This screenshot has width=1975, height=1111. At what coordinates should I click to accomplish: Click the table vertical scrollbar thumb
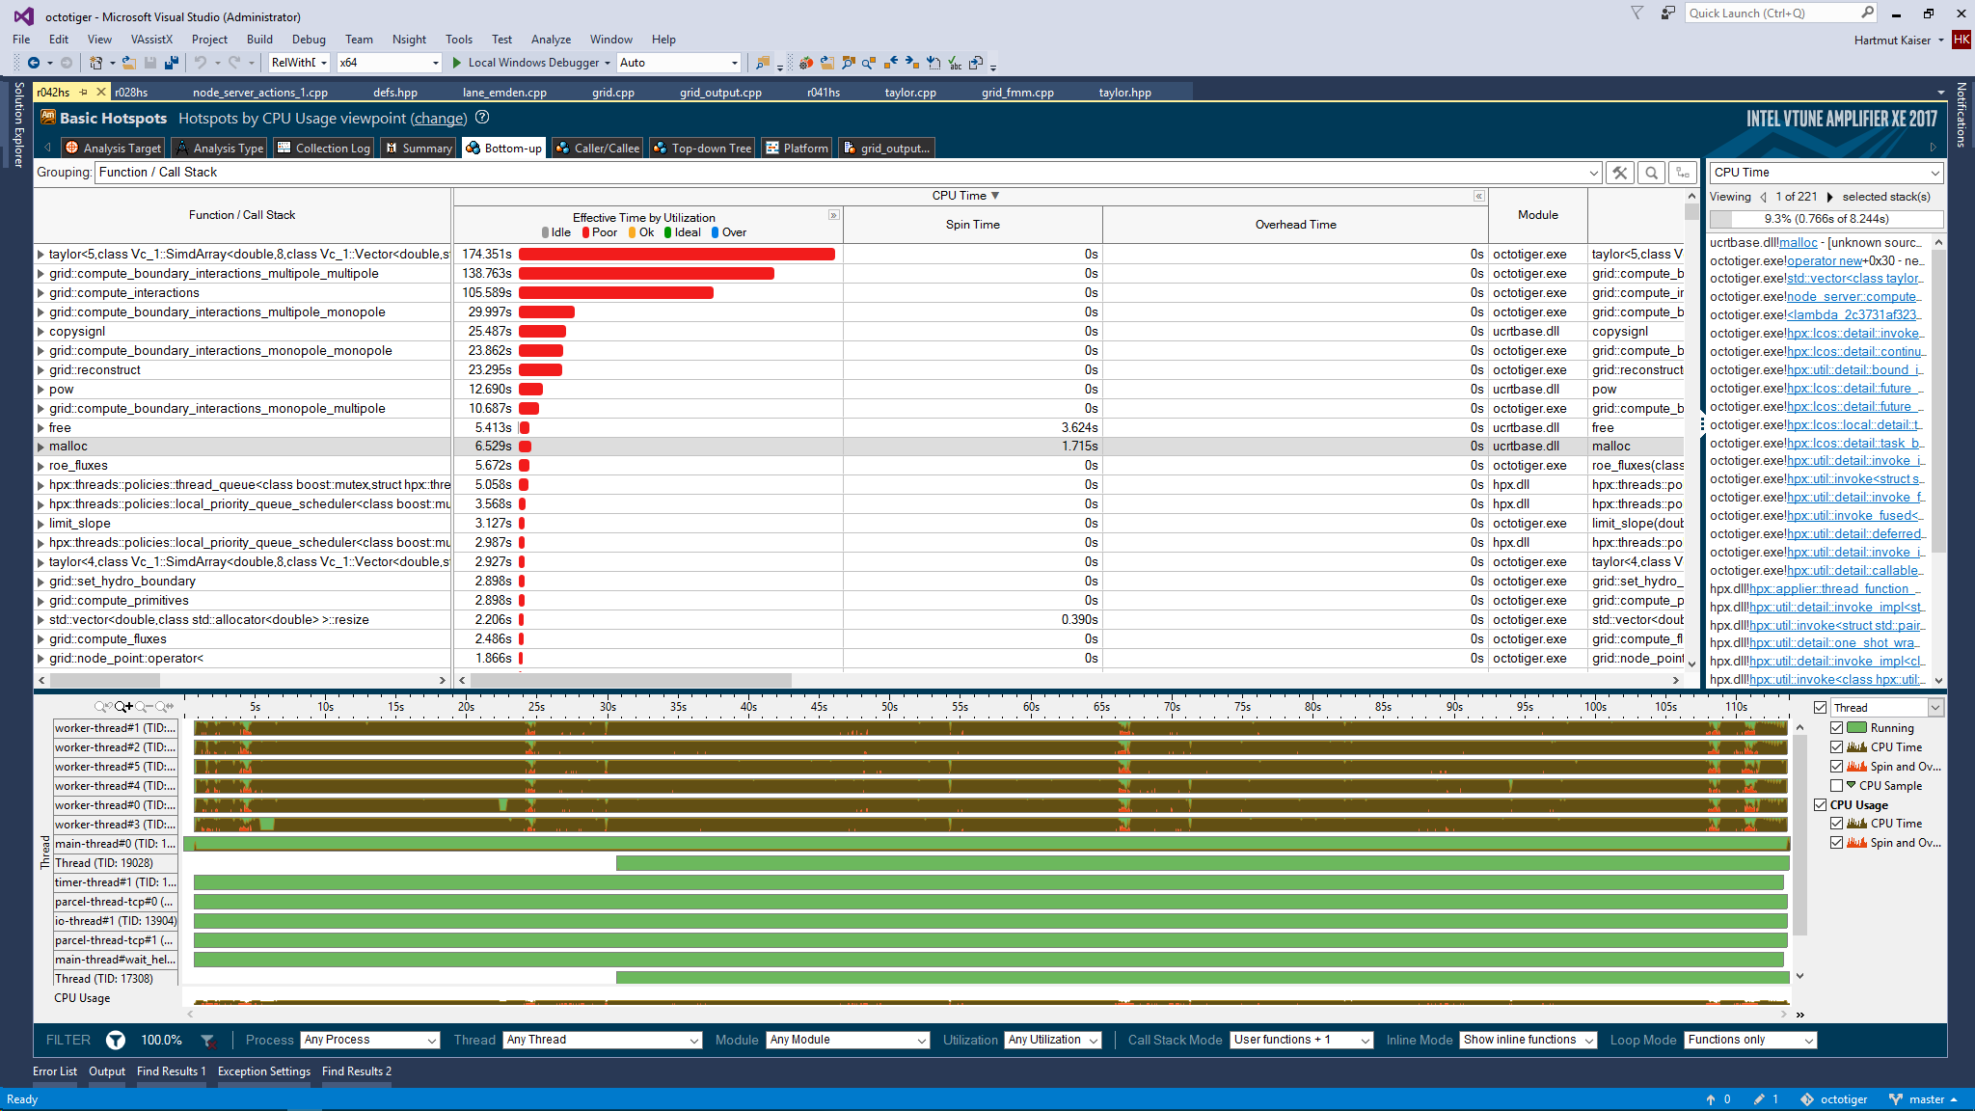click(x=1691, y=211)
